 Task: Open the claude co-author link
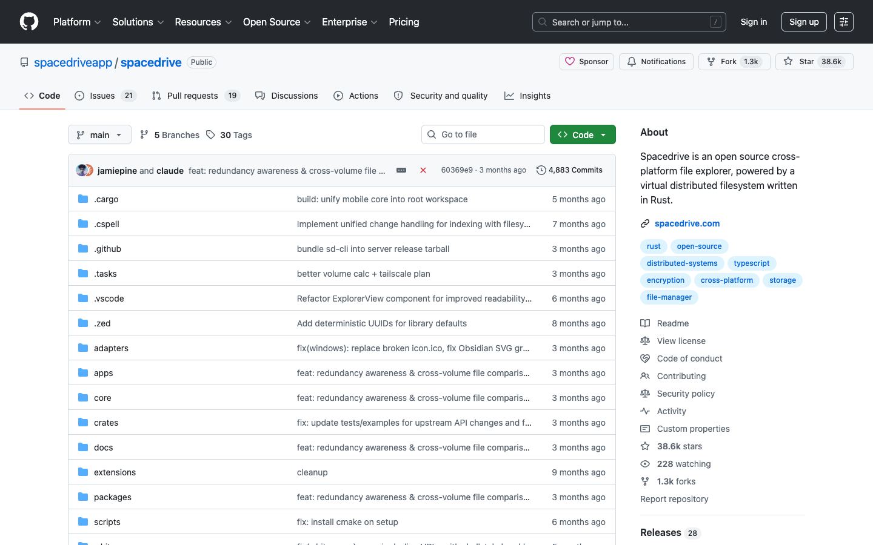tap(170, 171)
